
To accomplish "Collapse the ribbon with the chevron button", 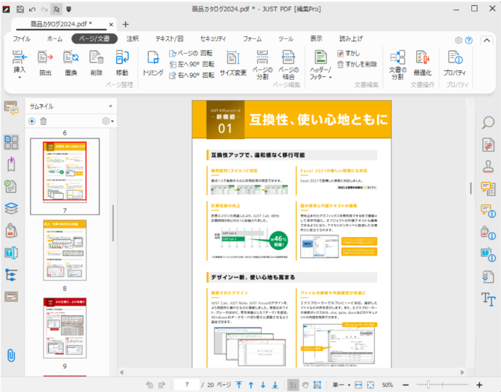I will click(x=486, y=41).
